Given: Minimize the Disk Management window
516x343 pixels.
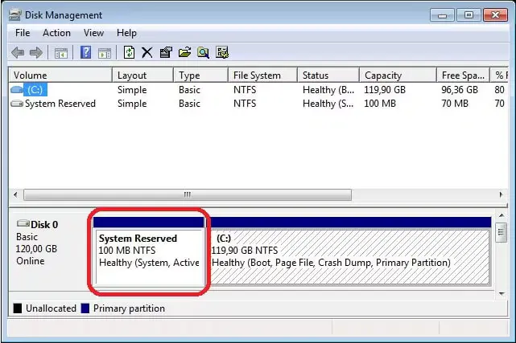Looking at the screenshot, I should 442,15.
